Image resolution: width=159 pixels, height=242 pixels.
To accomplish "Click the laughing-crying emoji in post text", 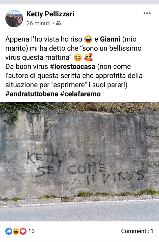I will point(88,39).
